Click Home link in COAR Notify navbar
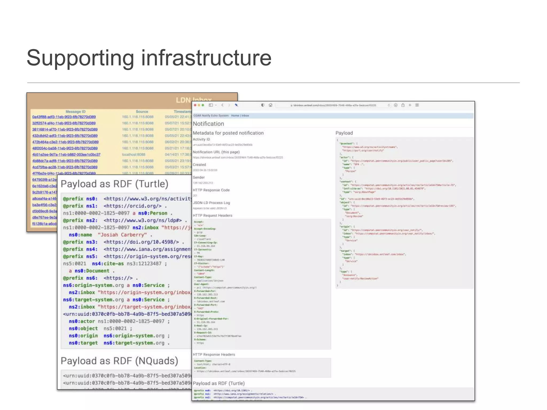This screenshot has width=547, height=410. 235,116
